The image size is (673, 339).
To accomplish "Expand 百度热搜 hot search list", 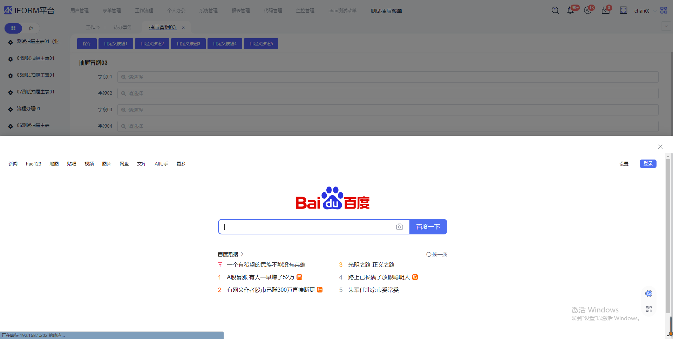I will click(x=230, y=254).
